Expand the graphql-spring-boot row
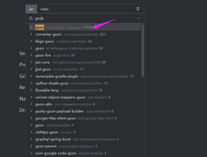This screenshot has height=157, width=207. (31, 139)
